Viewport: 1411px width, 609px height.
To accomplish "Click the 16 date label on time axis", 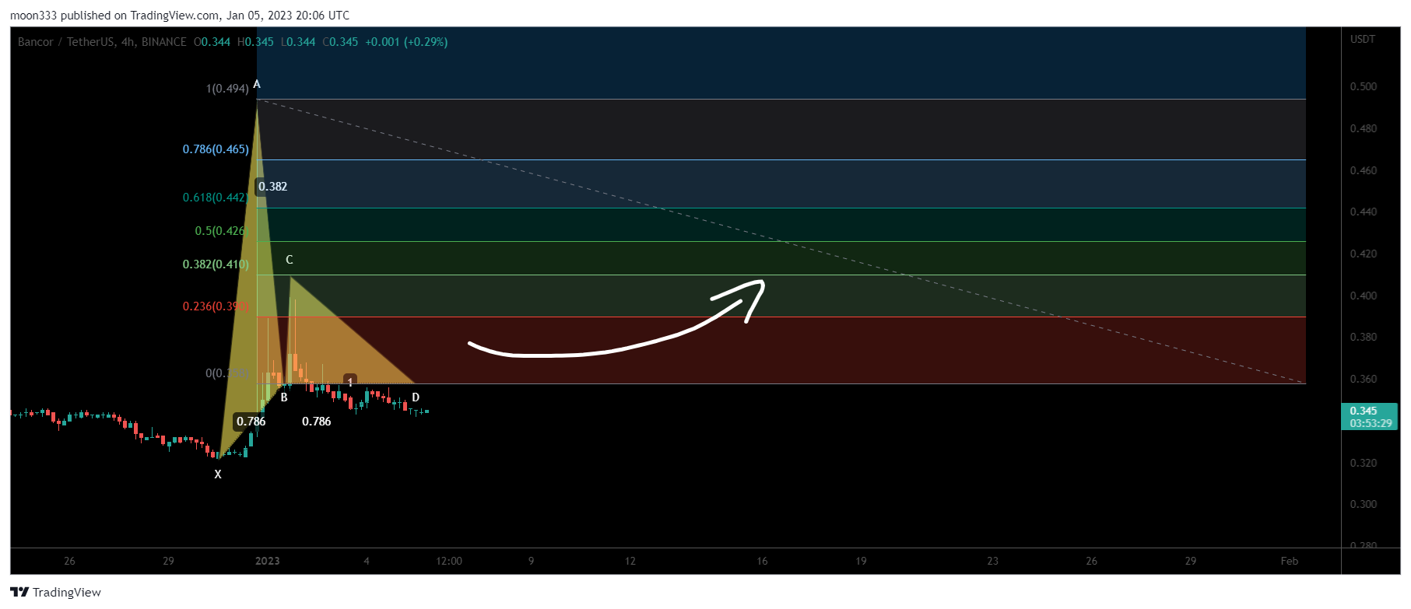I will (x=762, y=561).
